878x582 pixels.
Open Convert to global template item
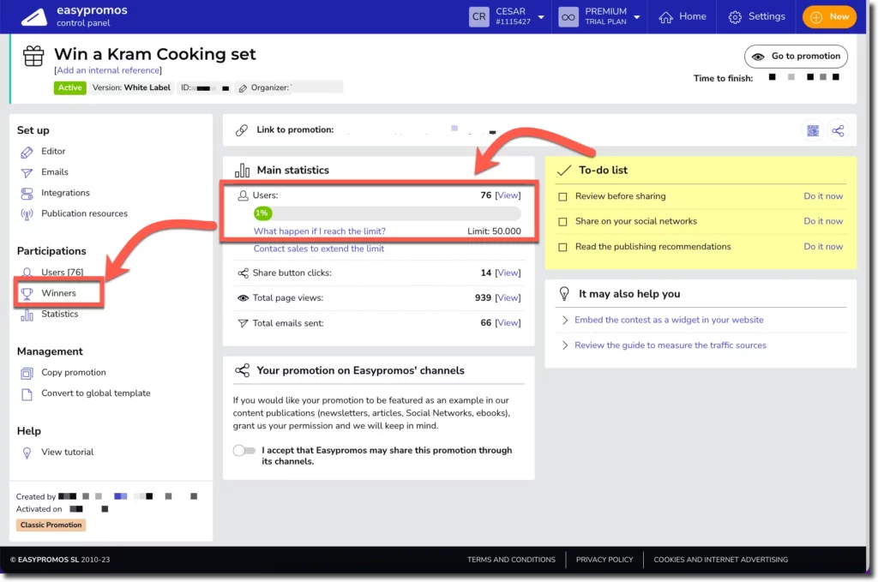point(96,393)
